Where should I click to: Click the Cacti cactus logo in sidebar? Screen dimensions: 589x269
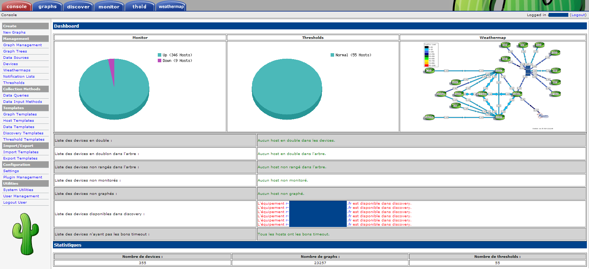click(x=25, y=234)
